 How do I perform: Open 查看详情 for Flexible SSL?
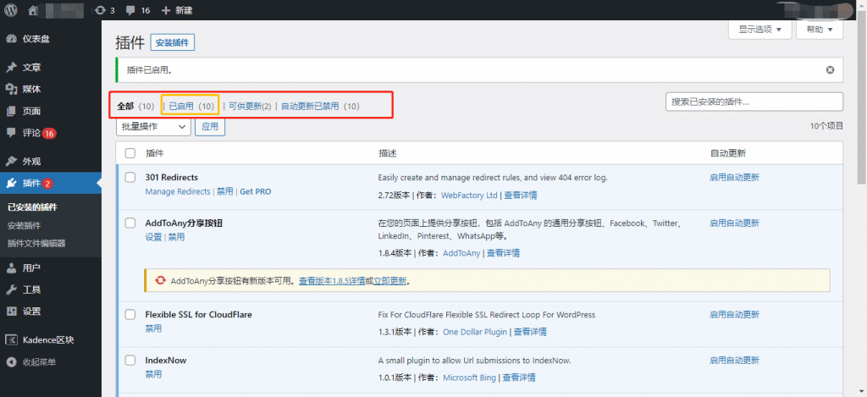530,333
